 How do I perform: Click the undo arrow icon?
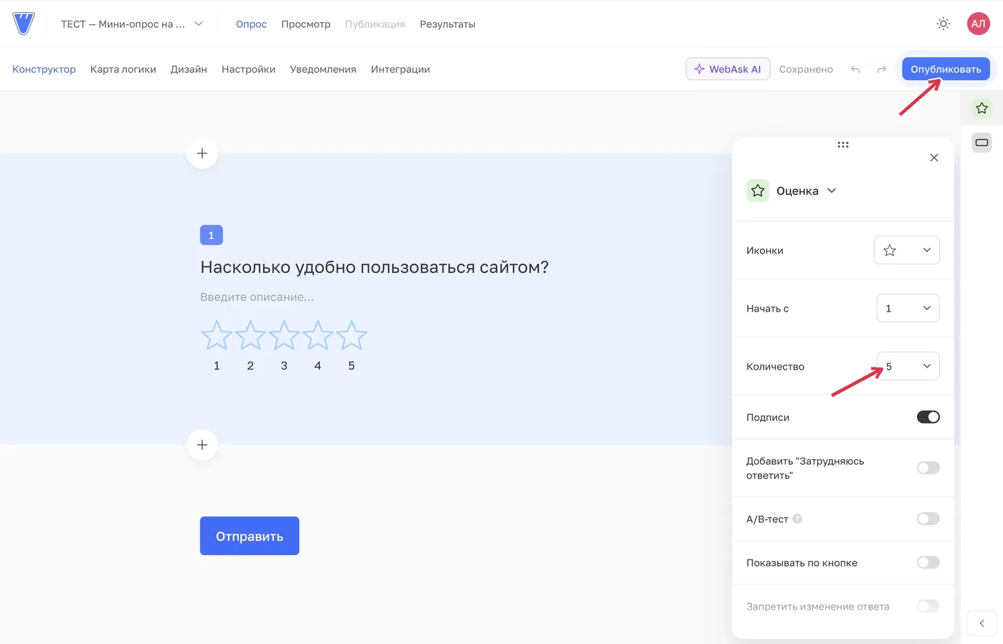tap(855, 69)
